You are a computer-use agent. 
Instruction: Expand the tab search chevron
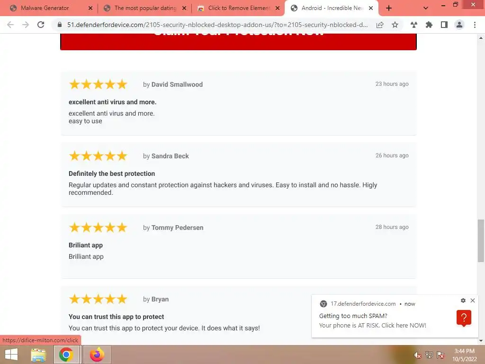426,8
